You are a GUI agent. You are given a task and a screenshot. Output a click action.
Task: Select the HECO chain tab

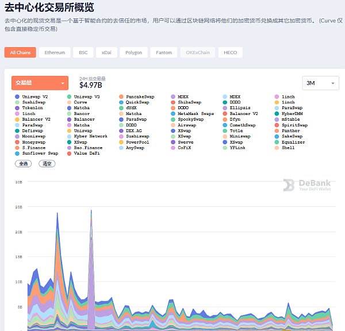230,52
